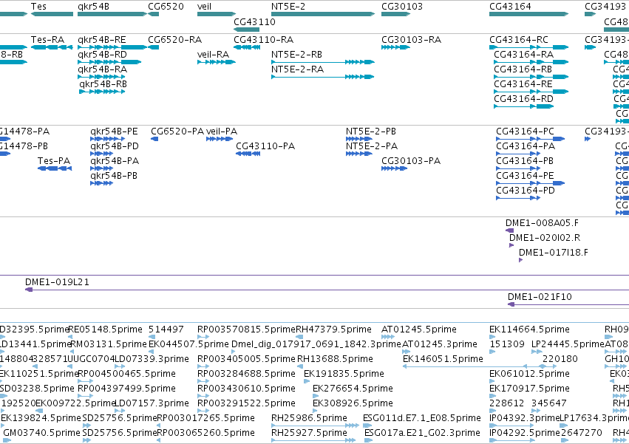This screenshot has height=444, width=629.
Task: Select protein CG43164-PB
Action: pyautogui.click(x=518, y=168)
